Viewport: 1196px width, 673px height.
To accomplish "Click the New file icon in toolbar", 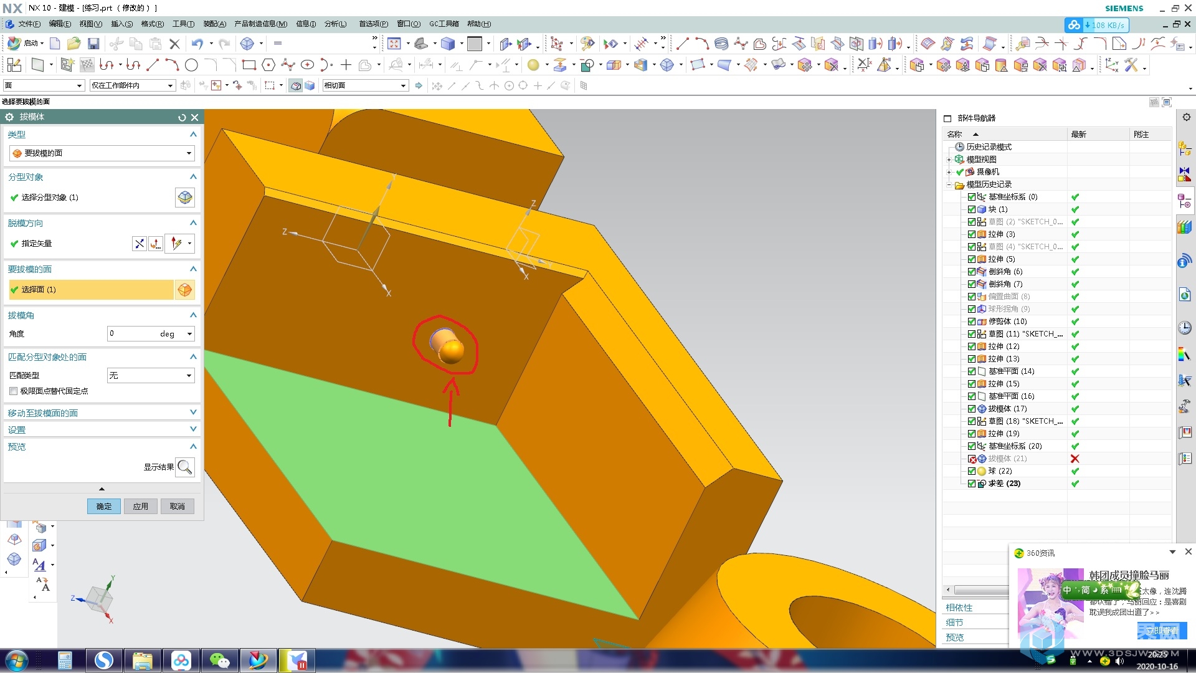I will [x=55, y=44].
